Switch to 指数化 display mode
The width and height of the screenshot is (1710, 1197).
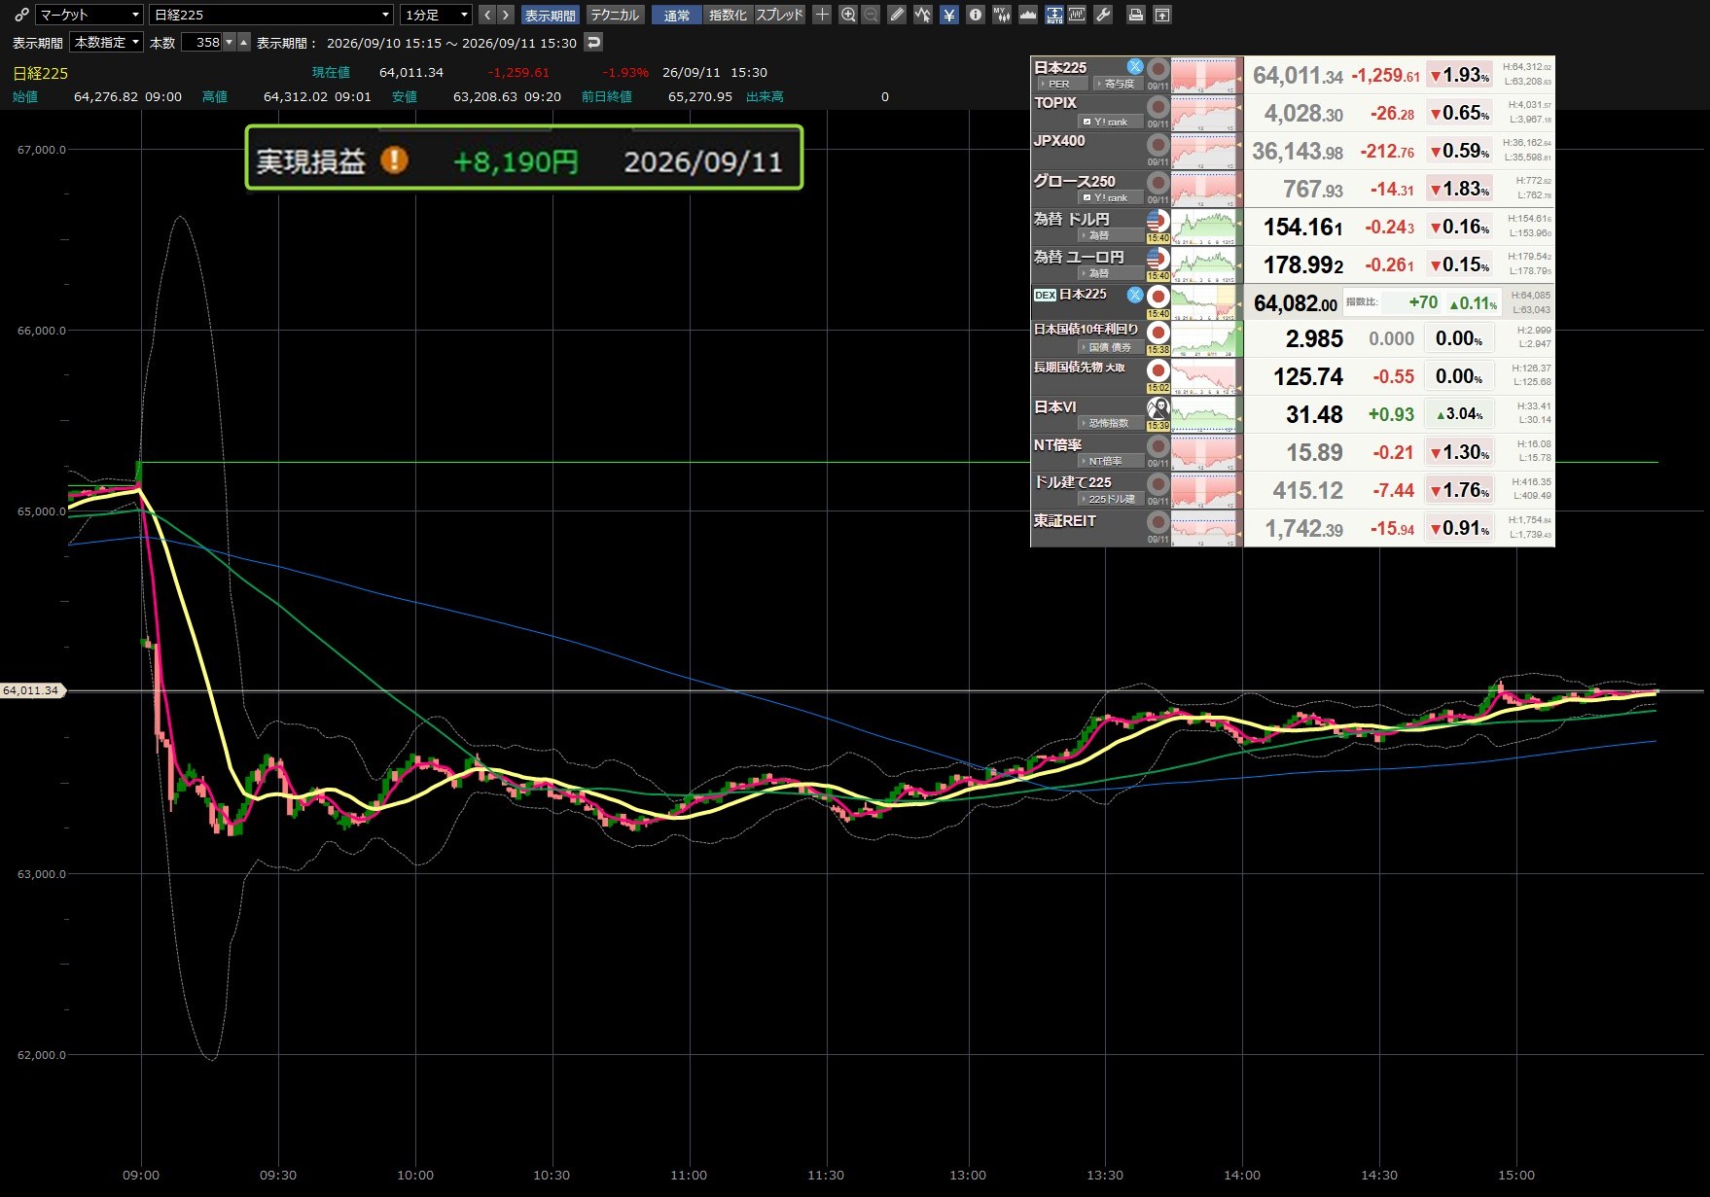click(x=728, y=15)
